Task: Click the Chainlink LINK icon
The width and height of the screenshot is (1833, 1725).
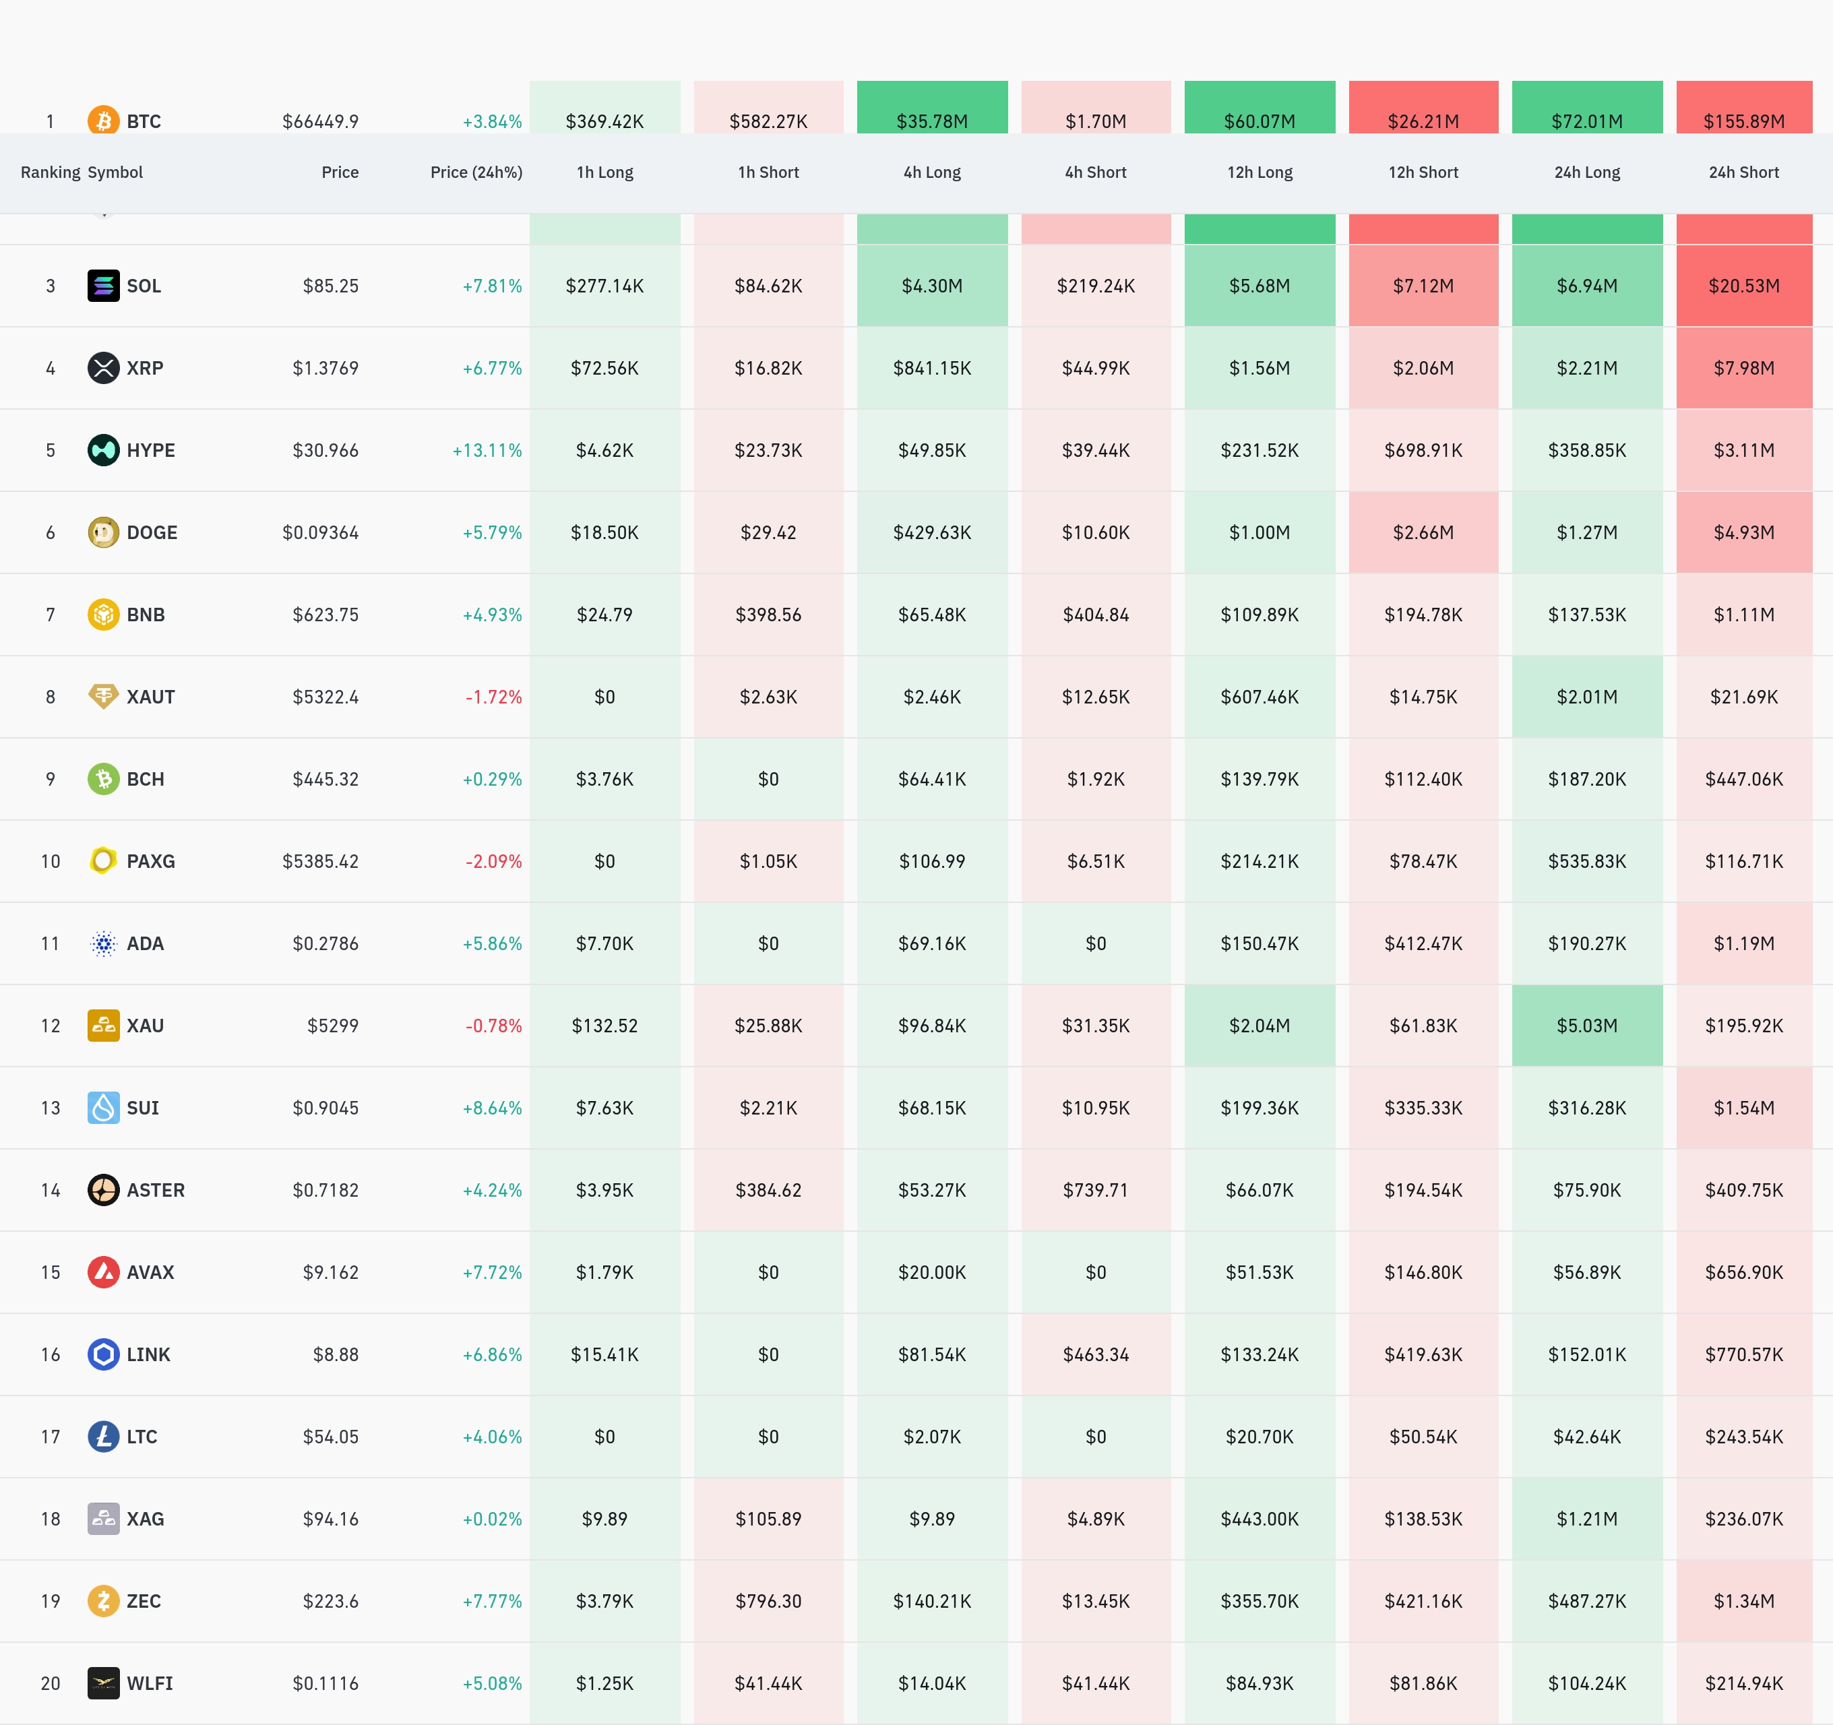Action: tap(103, 1354)
